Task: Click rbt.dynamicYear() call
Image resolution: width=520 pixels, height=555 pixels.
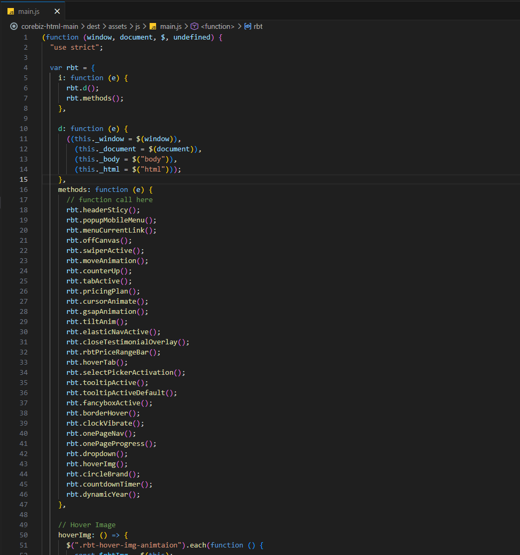Action: click(103, 495)
